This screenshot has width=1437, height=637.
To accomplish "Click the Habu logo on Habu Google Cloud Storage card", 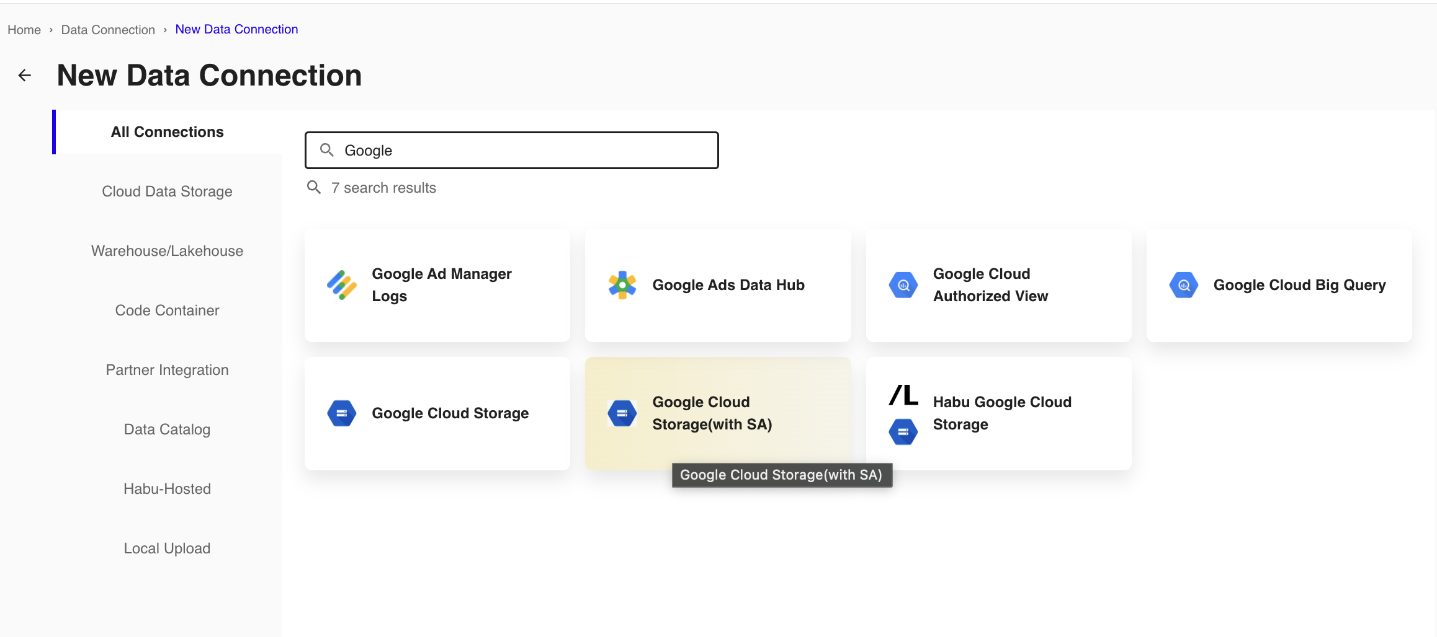I will tap(903, 395).
